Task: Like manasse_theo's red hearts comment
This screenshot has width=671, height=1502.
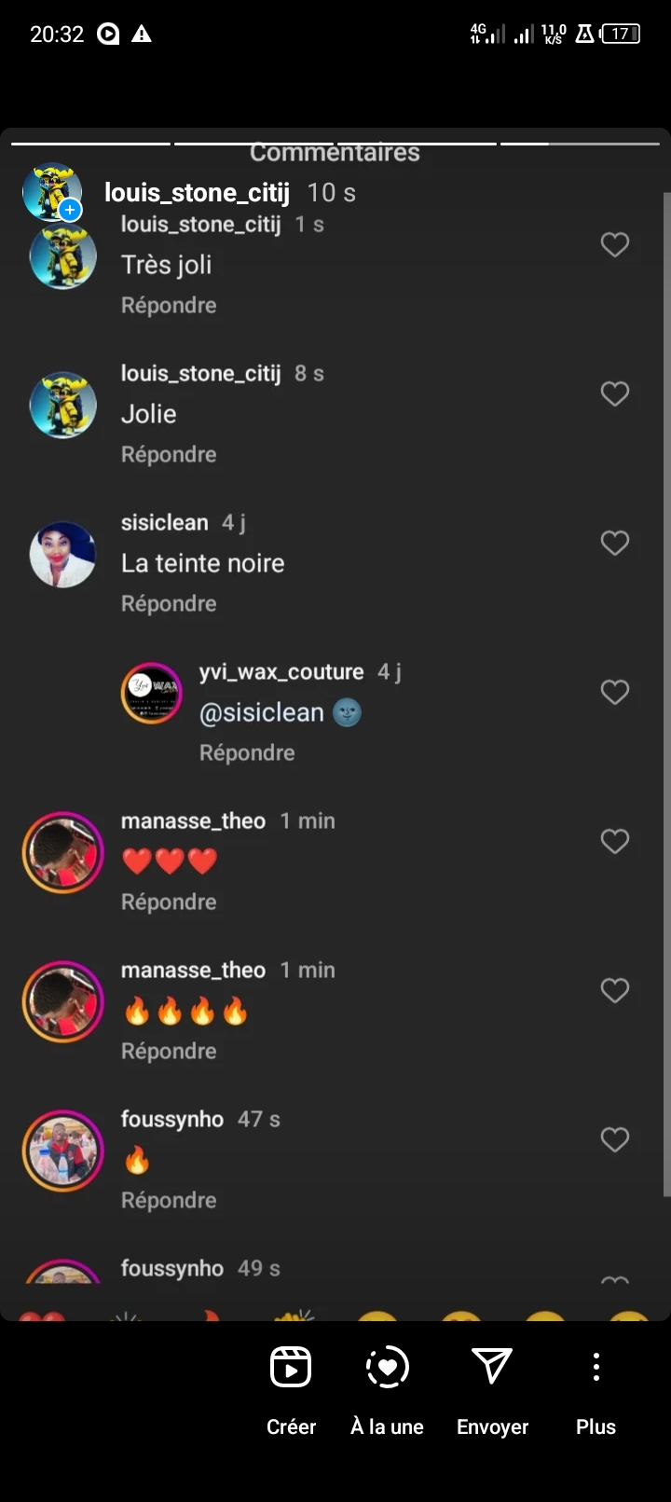Action: tap(614, 842)
